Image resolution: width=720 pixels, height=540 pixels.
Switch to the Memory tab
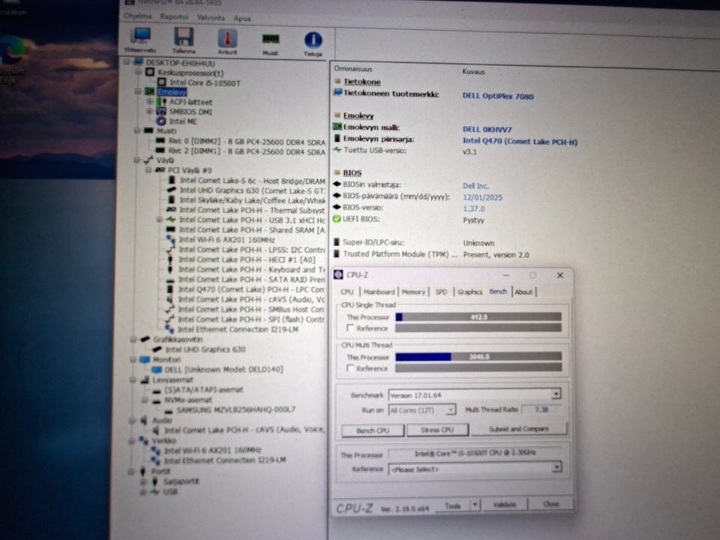pyautogui.click(x=414, y=292)
